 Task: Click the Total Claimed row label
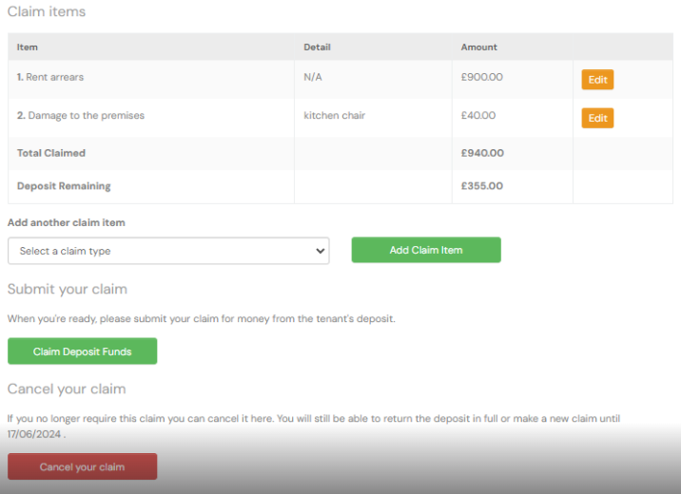[x=51, y=153]
